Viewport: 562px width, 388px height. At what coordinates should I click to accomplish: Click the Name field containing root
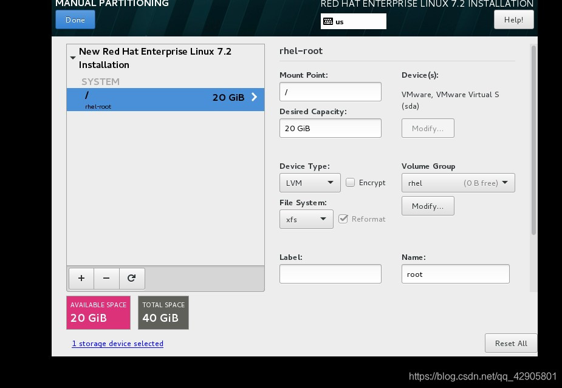click(455, 274)
